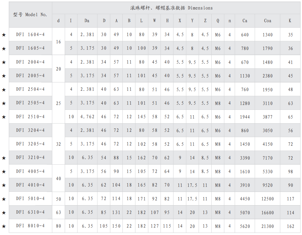Image resolution: width=302 pixels, height=235 pixels.
Task: Click the star beside DFI 2504-4
Action: (x=4, y=90)
